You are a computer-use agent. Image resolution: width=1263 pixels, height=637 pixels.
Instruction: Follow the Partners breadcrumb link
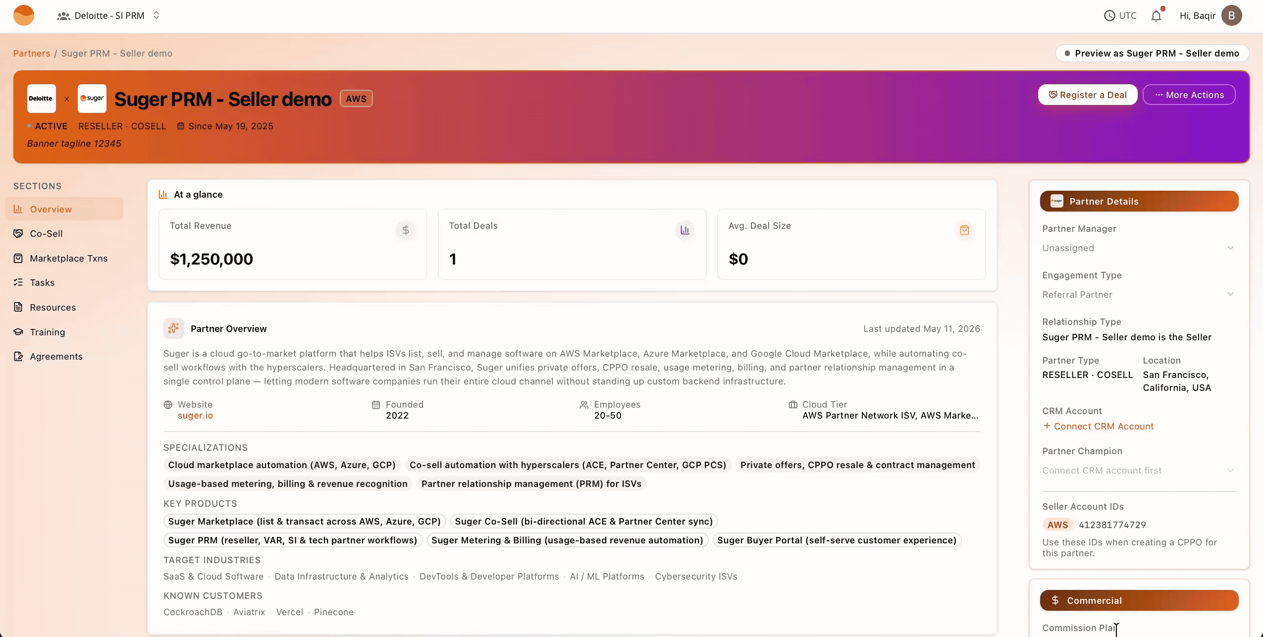coord(32,53)
